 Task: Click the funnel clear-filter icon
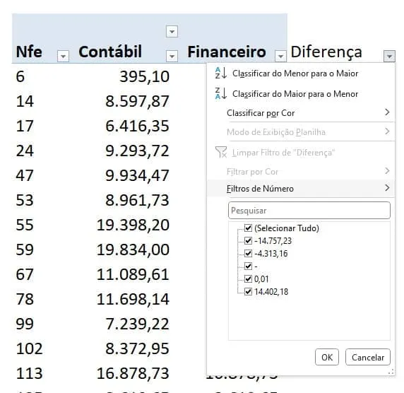221,152
